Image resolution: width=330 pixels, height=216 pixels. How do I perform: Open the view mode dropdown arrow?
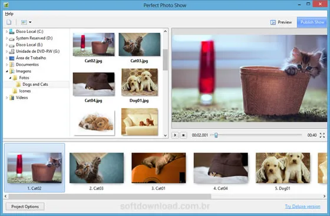tap(30, 22)
